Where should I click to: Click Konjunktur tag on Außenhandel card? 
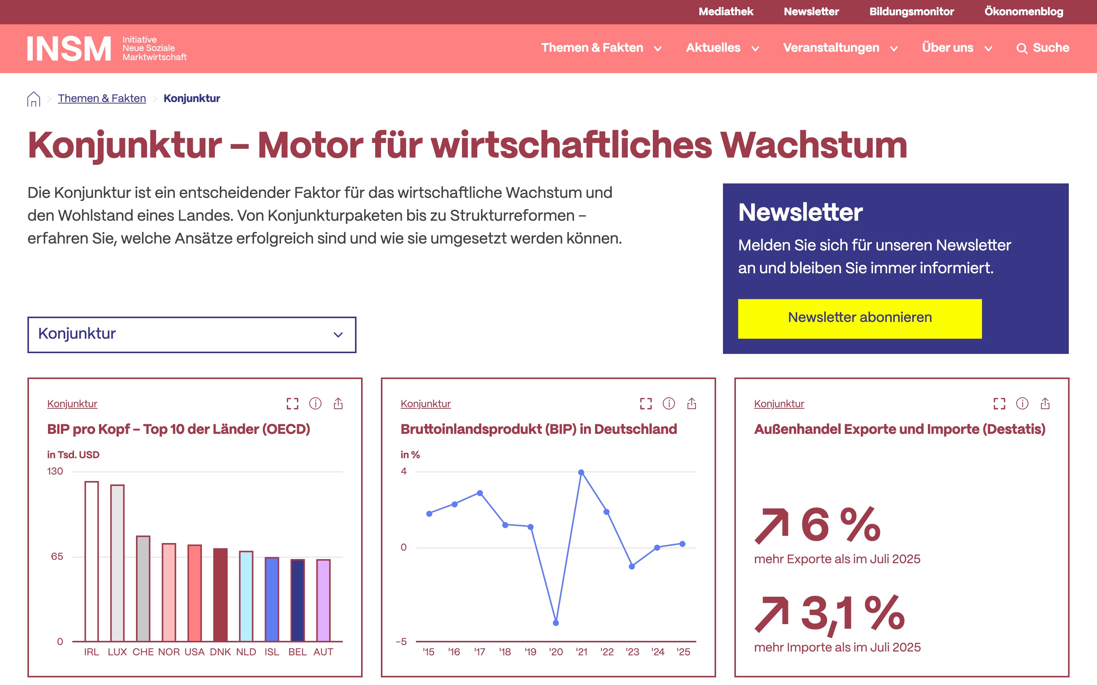coord(779,404)
